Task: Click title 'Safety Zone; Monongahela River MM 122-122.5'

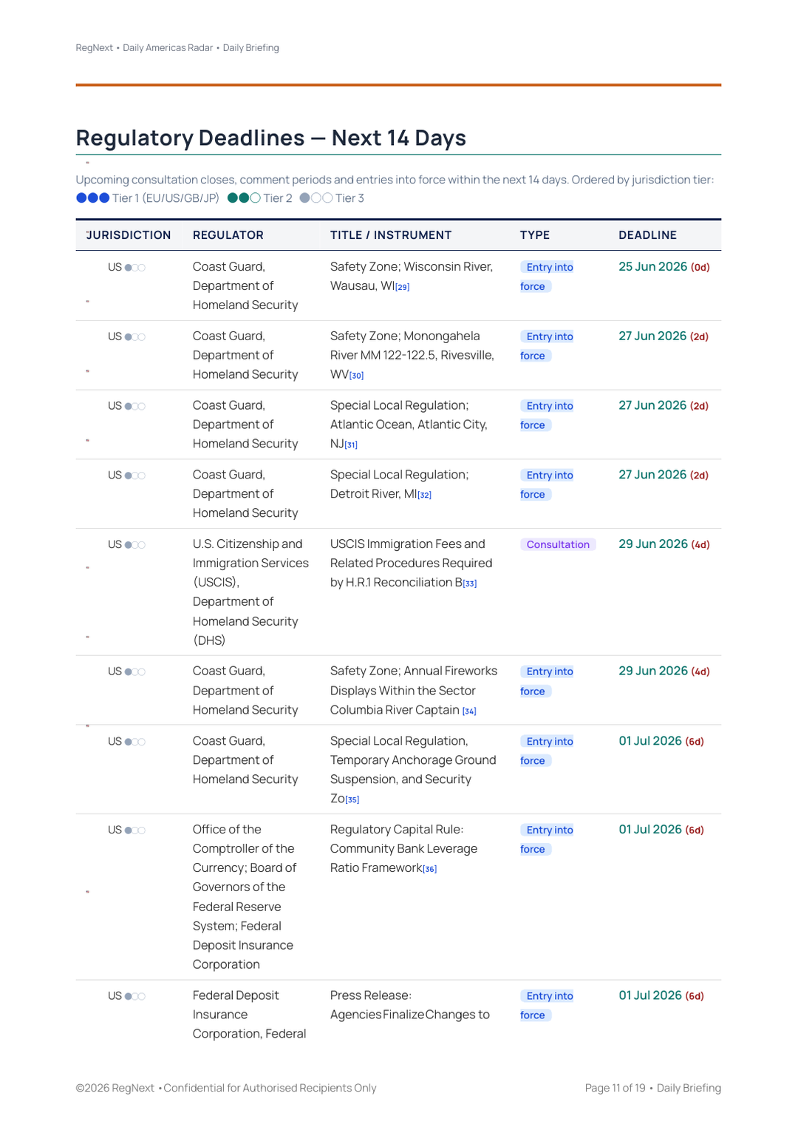Action: [x=412, y=356]
